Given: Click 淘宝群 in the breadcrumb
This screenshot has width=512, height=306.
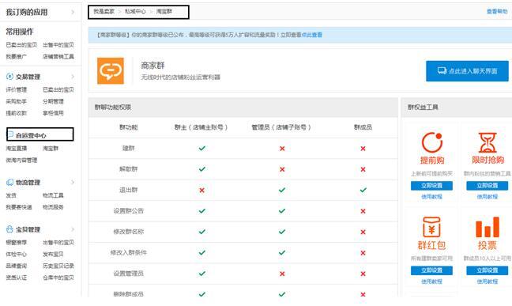Looking at the screenshot, I should pyautogui.click(x=164, y=11).
